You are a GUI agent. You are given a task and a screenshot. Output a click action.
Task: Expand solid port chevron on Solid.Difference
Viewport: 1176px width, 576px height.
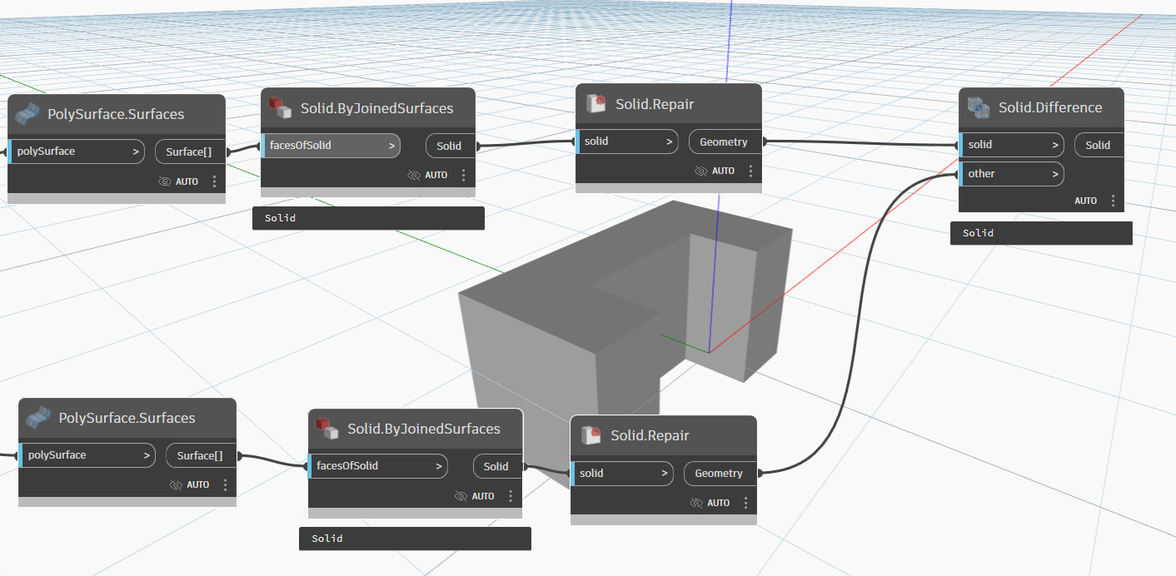point(1055,145)
